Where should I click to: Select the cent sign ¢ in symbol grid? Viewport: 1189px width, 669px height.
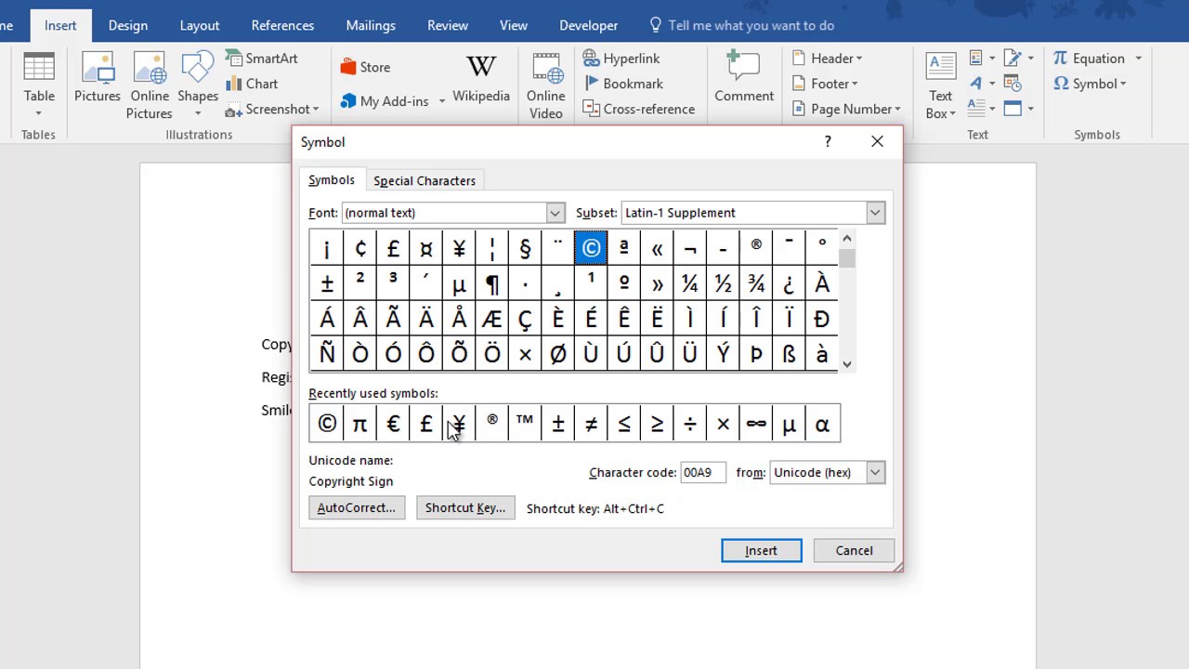[359, 248]
